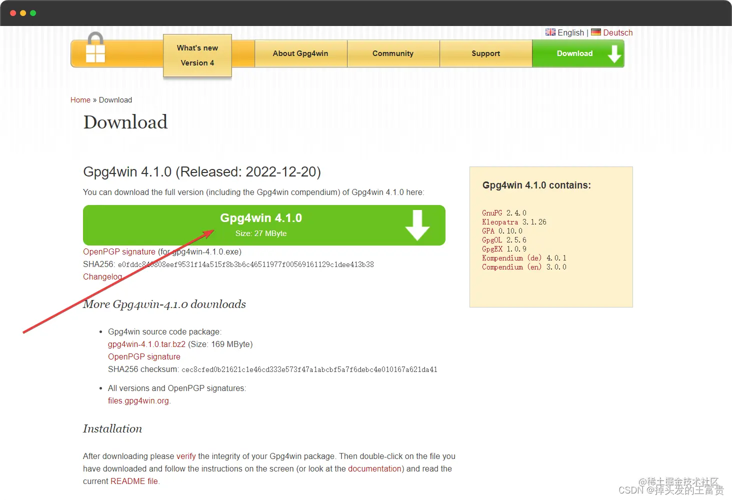Click 'Size: 27 MByte' text
The width and height of the screenshot is (732, 500).
point(261,233)
